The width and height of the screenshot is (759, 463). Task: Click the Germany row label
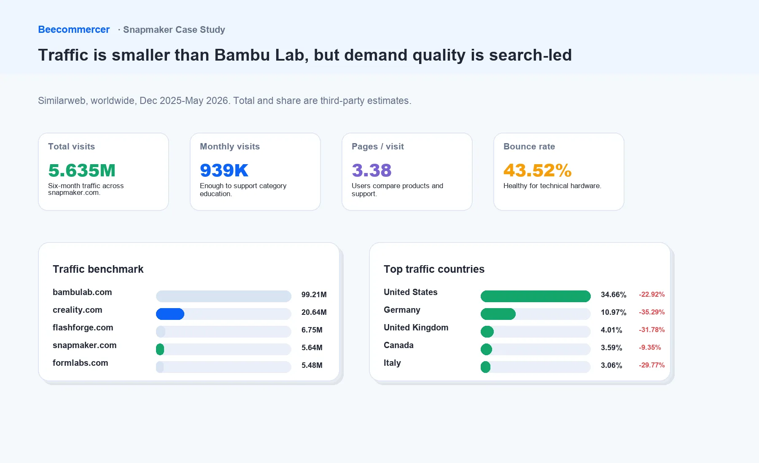pos(402,310)
